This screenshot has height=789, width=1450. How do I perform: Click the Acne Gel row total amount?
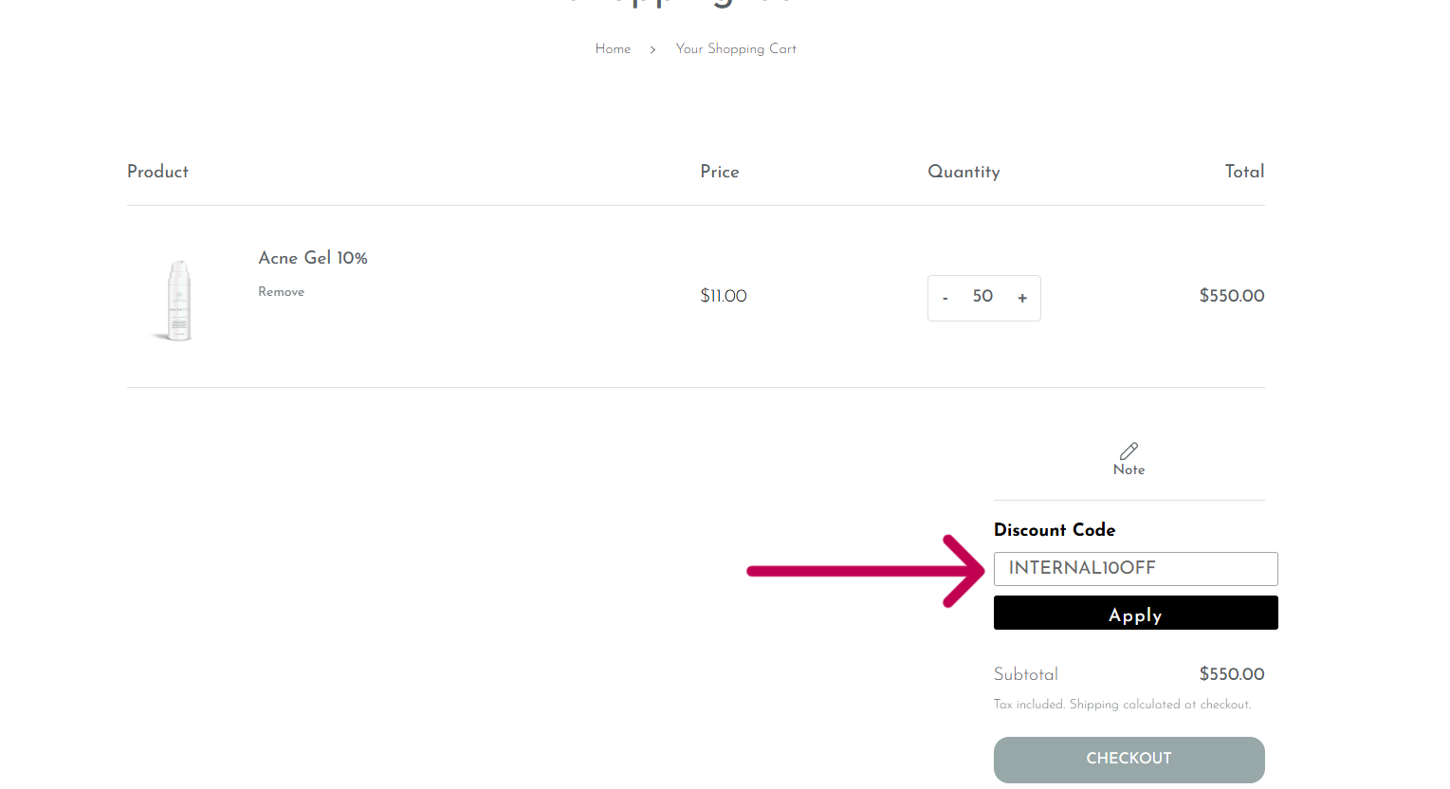[x=1231, y=296]
